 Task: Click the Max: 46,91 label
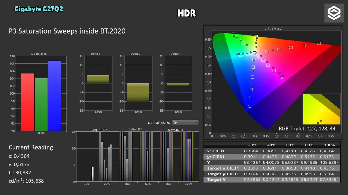tap(175, 130)
